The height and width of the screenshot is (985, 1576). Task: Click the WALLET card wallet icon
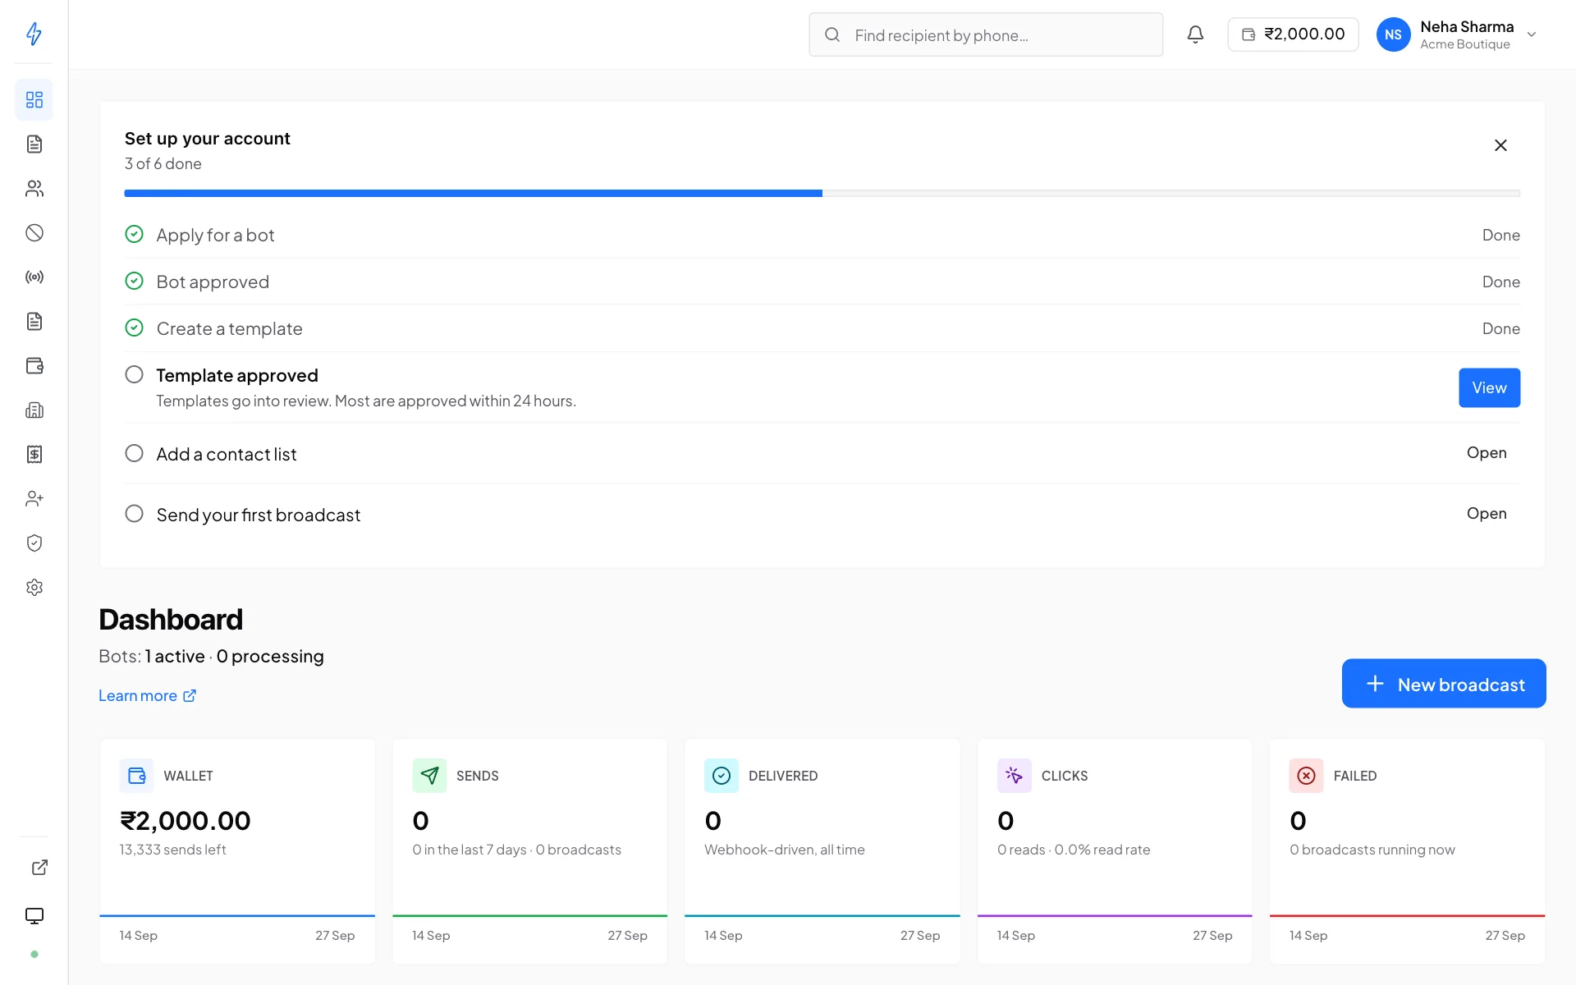tap(136, 776)
